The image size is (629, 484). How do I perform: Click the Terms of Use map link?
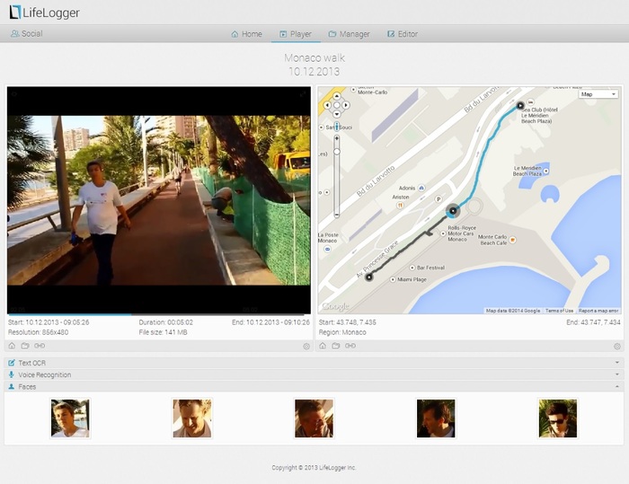pos(559,311)
